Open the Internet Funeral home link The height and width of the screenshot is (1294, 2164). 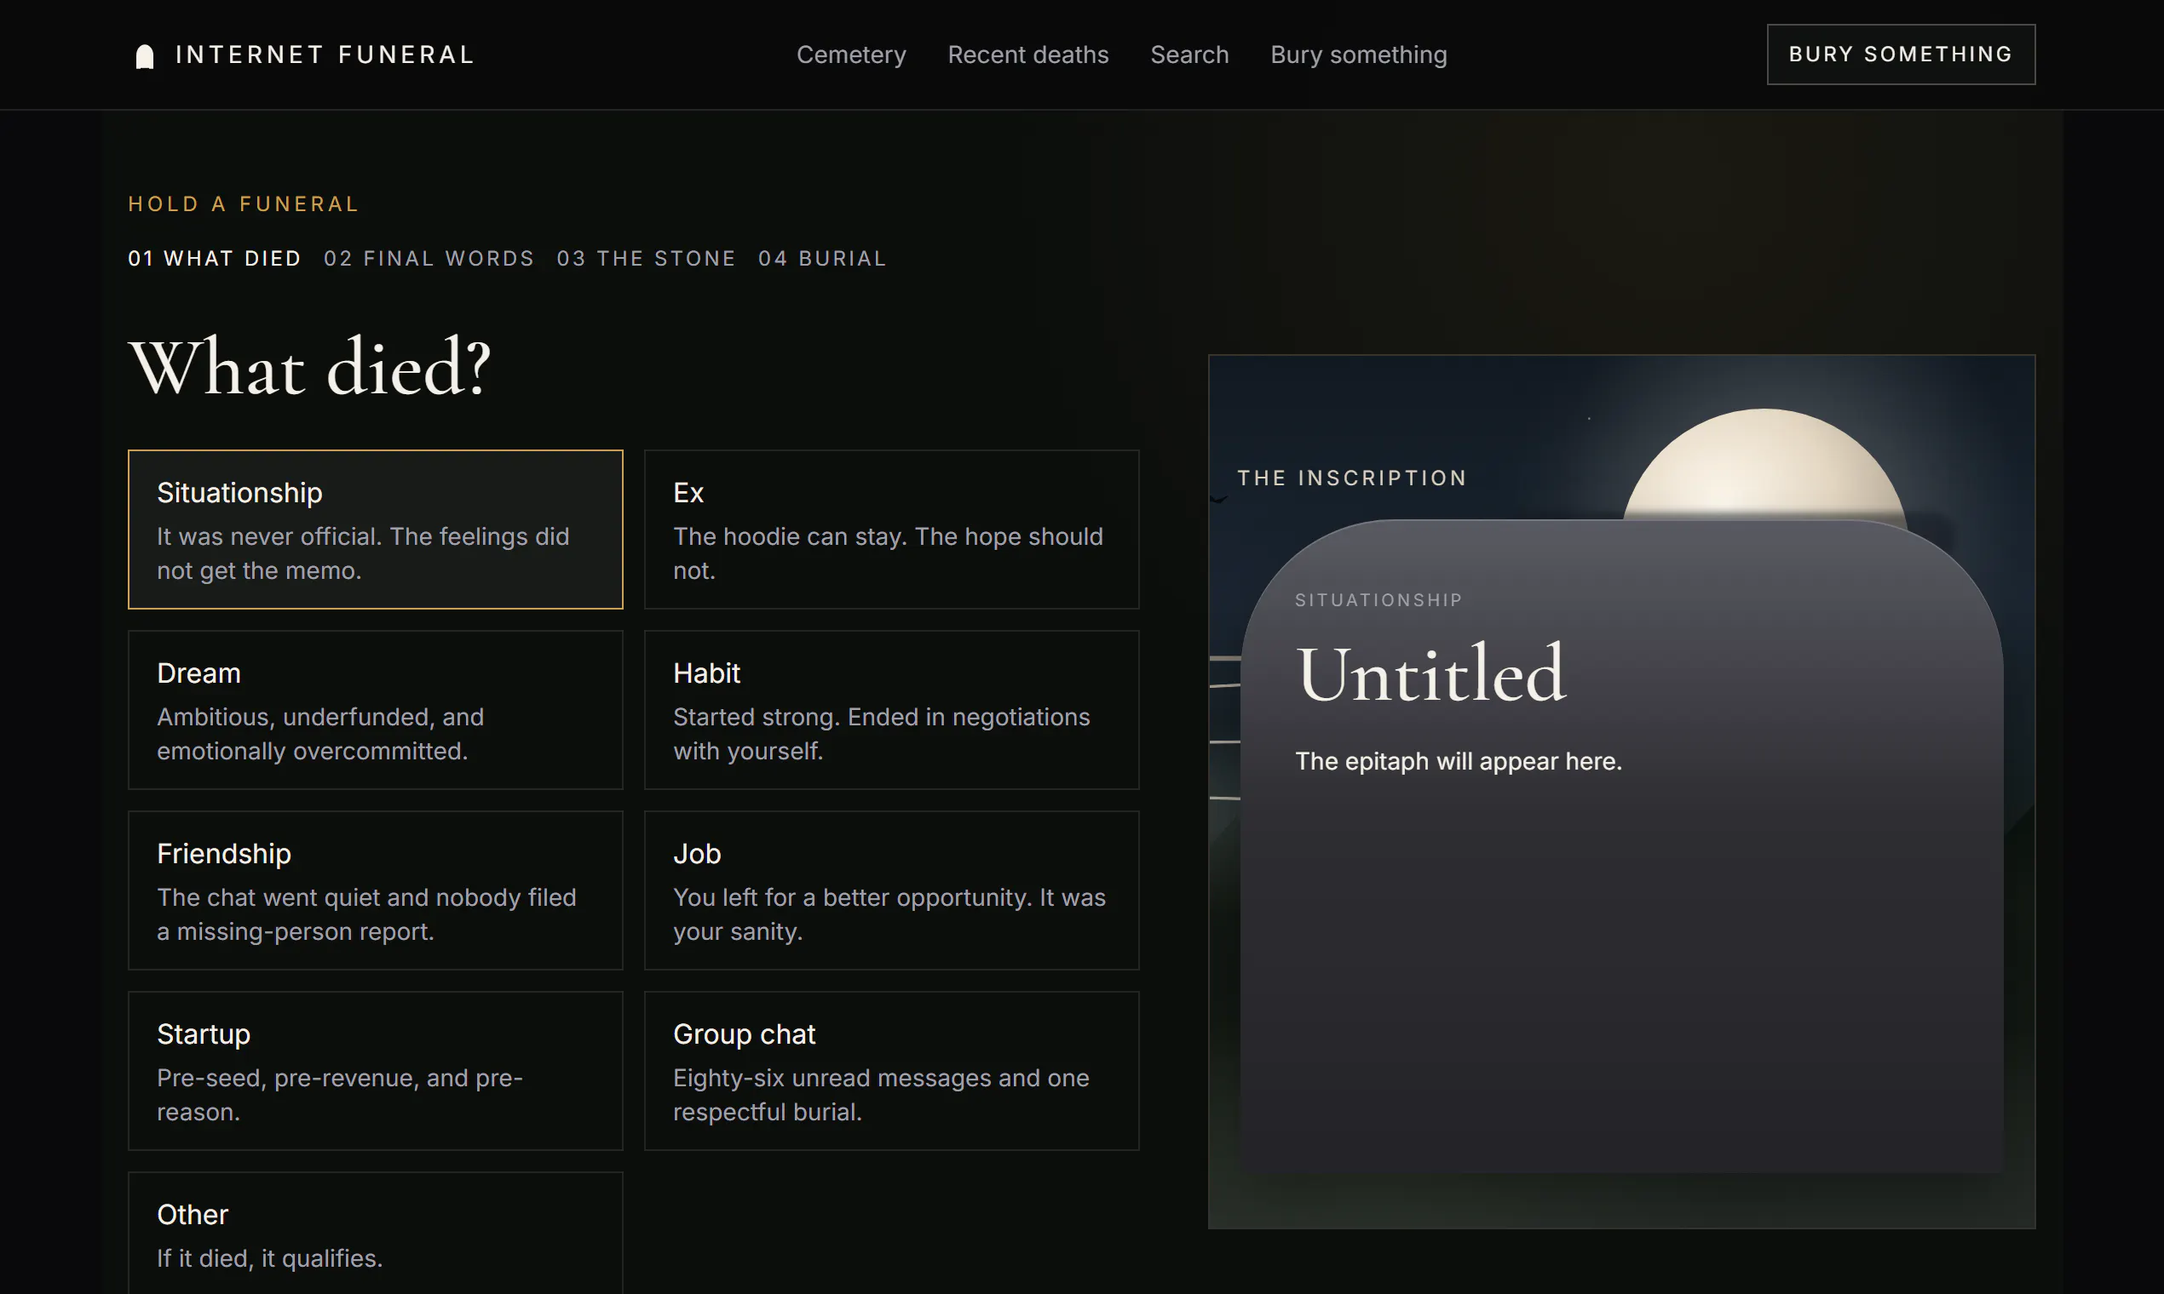304,55
